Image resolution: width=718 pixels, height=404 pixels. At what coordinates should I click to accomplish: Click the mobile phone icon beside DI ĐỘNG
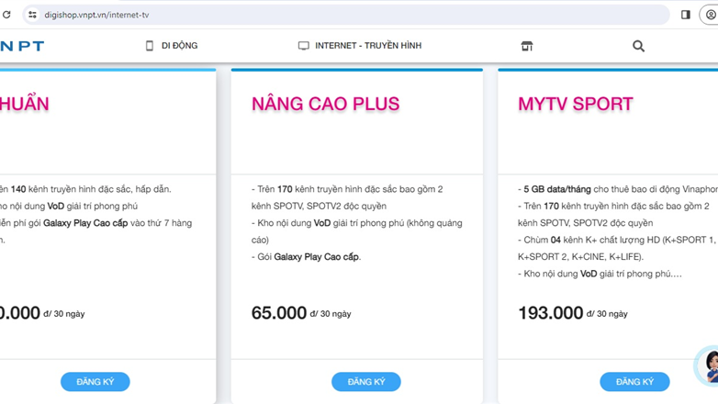click(150, 45)
